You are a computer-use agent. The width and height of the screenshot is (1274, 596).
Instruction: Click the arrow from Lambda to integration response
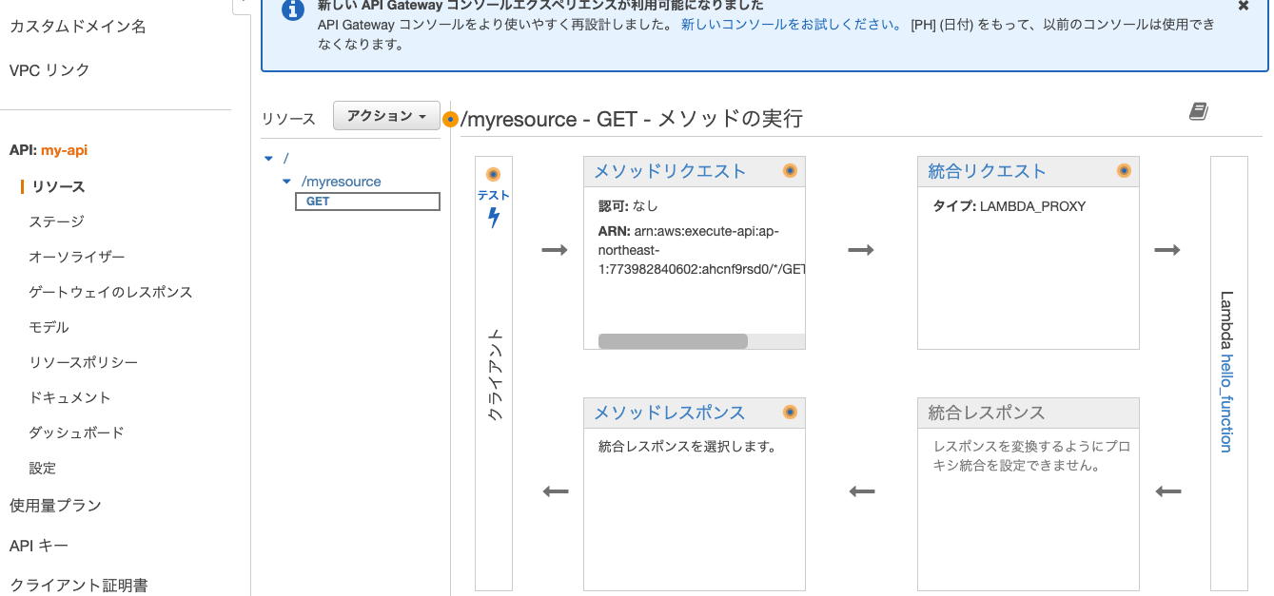tap(1167, 491)
